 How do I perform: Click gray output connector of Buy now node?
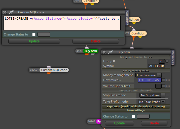(93, 54)
